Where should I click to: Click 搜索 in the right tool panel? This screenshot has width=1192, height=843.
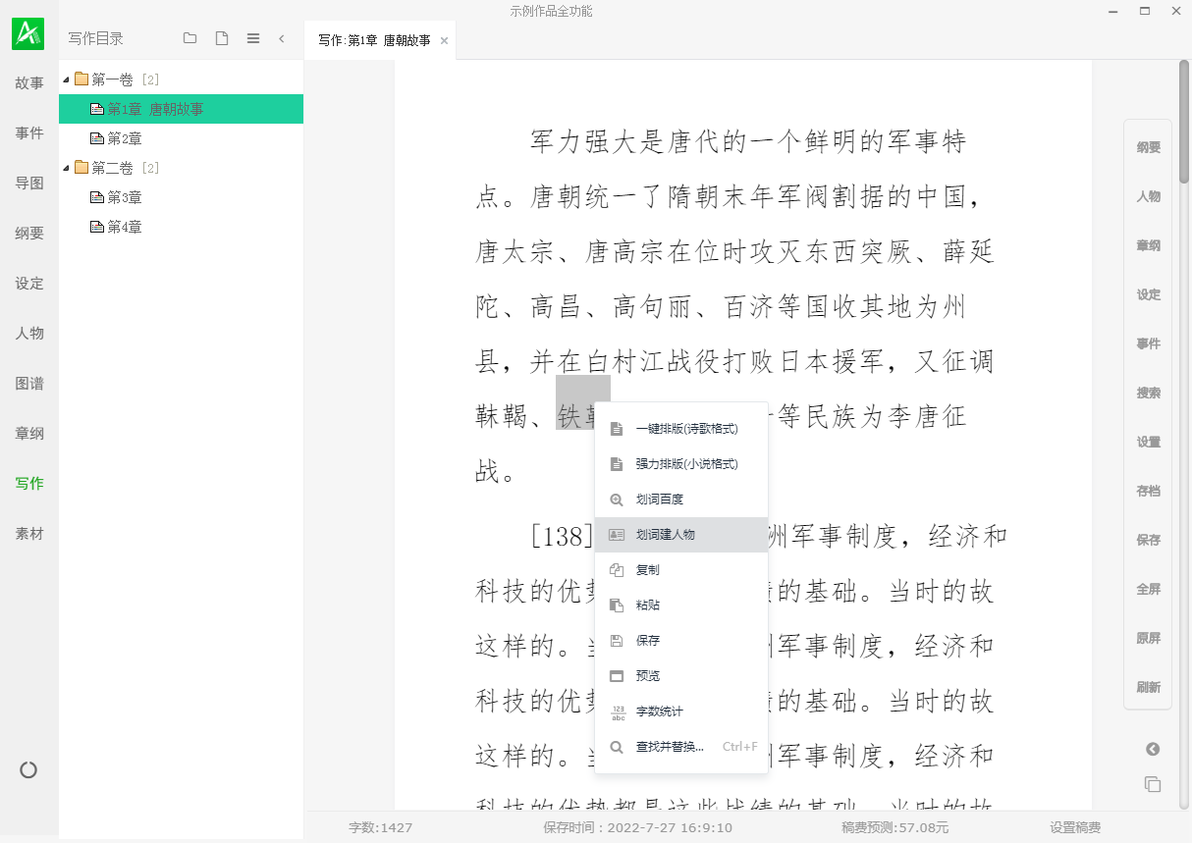[x=1149, y=393]
